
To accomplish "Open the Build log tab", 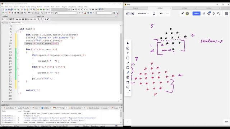I will point(46,108).
